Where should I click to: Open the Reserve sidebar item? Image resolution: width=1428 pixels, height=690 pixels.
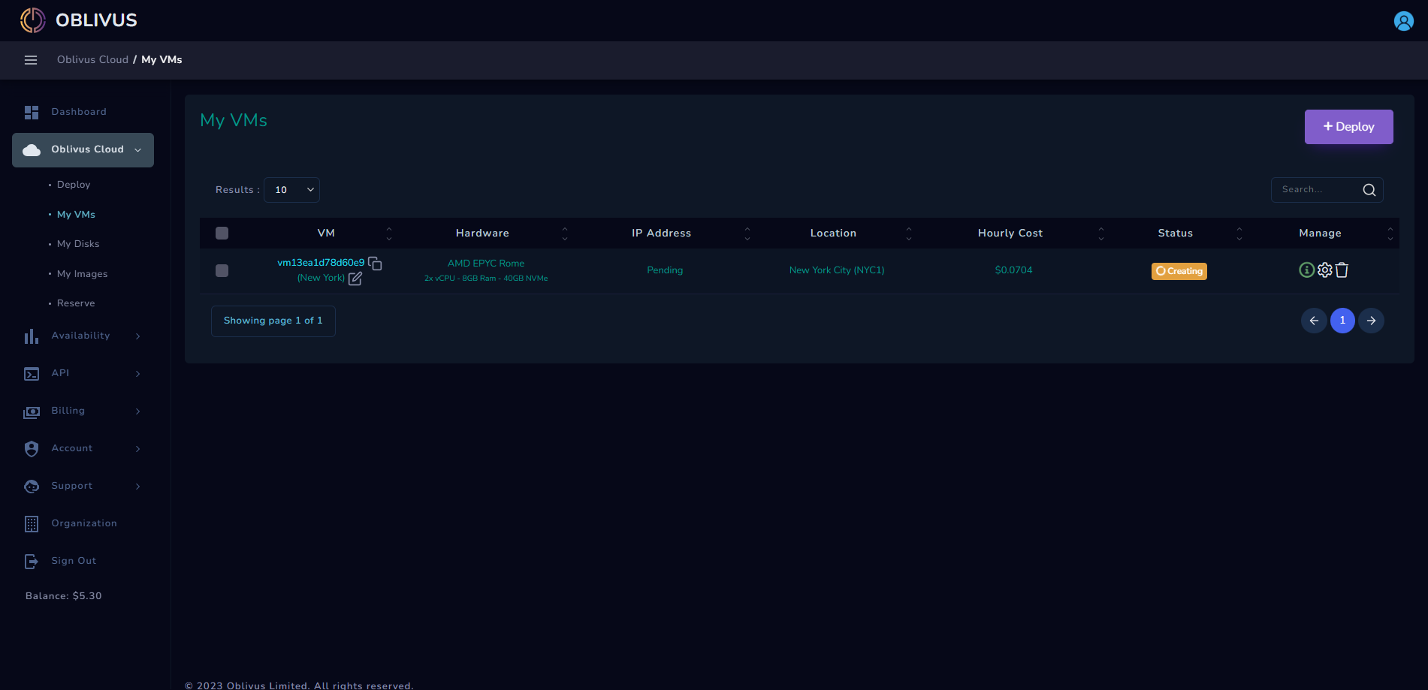76,303
